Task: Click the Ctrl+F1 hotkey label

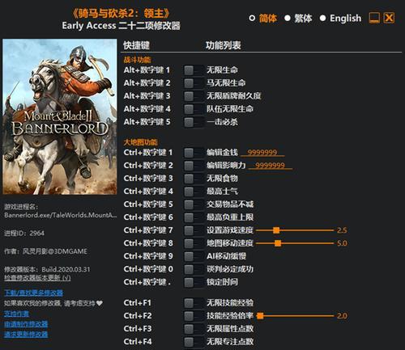Action: click(x=138, y=303)
